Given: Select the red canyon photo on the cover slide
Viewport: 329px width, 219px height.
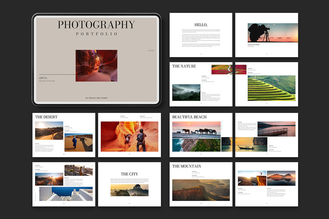Looking at the screenshot, I should (96, 65).
